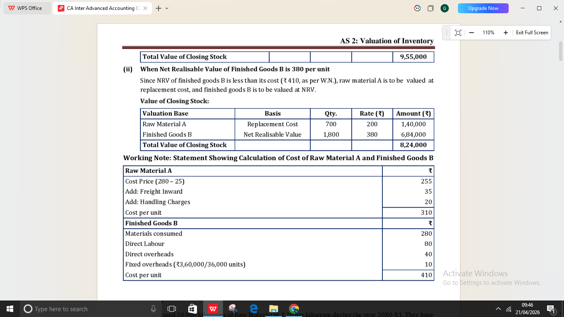Click the fit-to-page icon in zoom toolbar
Viewport: 564px width, 317px height.
tap(457, 33)
